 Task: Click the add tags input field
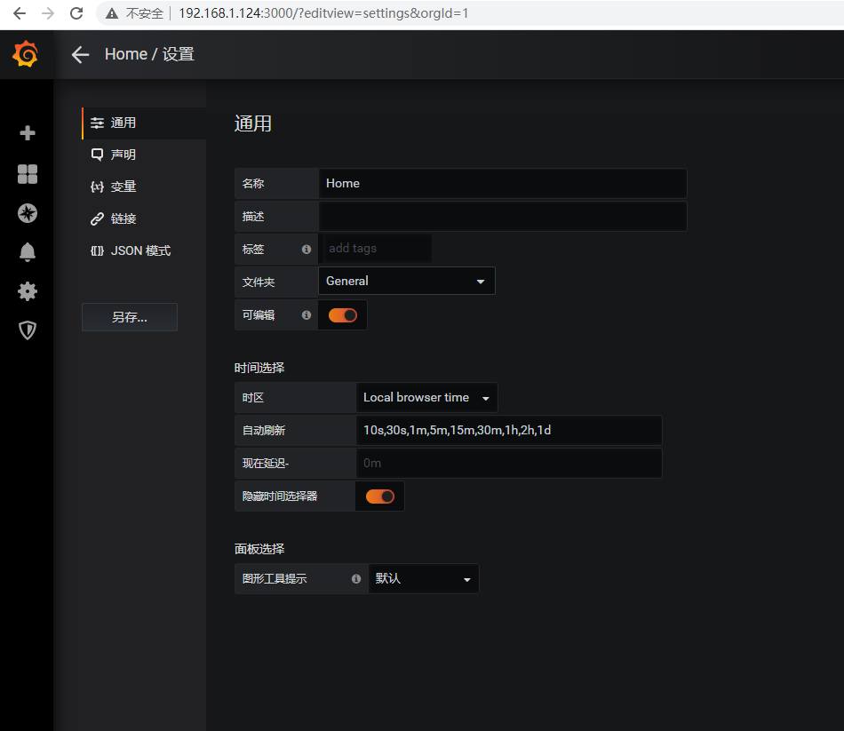point(377,248)
